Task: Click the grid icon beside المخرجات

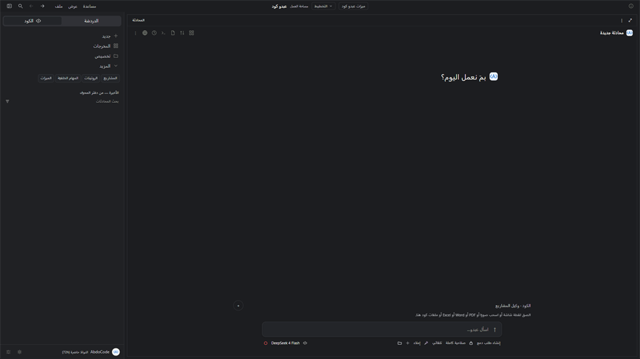Action: tap(116, 46)
